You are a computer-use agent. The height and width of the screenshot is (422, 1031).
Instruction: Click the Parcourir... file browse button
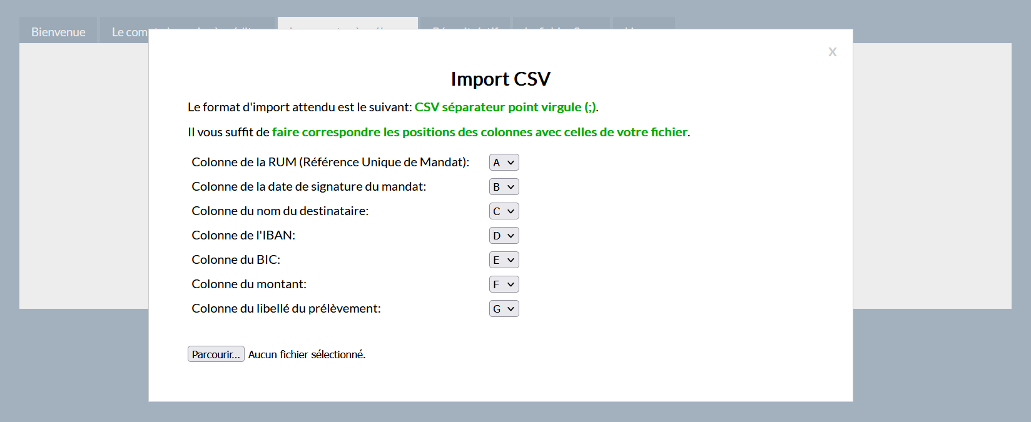pos(216,354)
